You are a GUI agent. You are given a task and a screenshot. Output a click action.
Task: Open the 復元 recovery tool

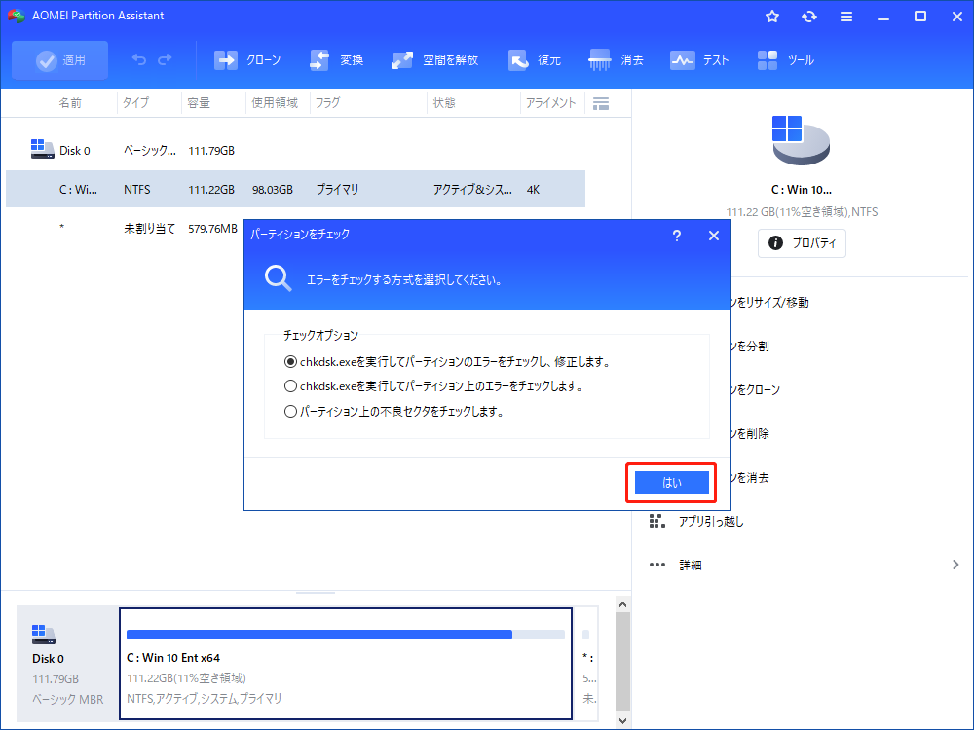click(534, 60)
